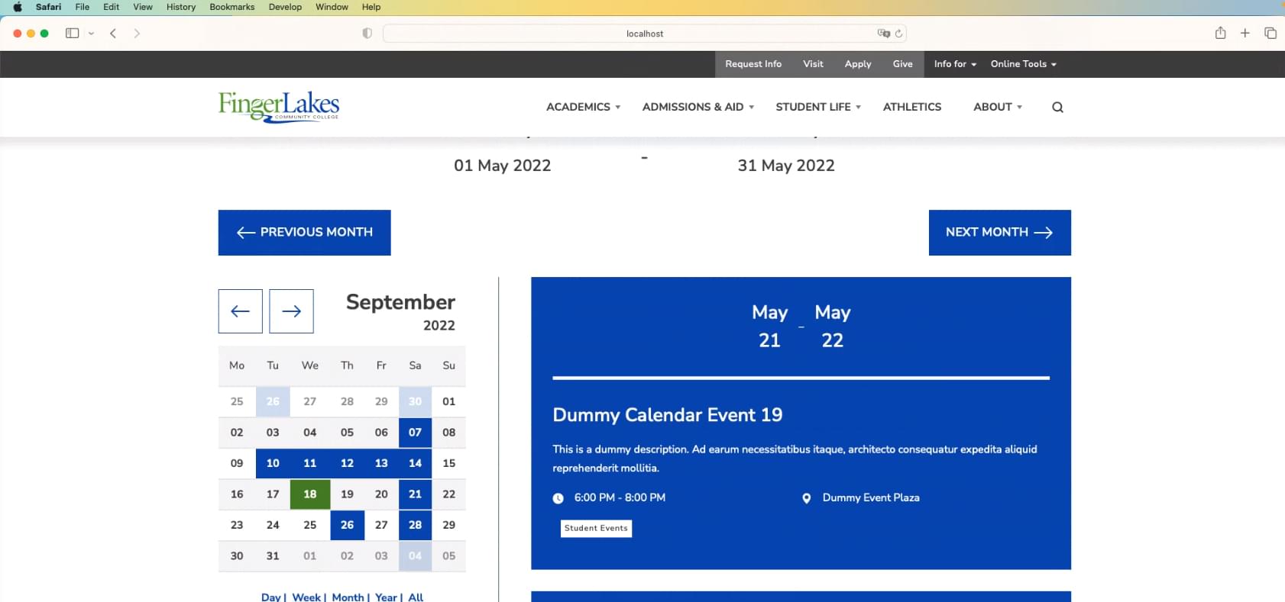The image size is (1285, 602).
Task: Switch to All view link
Action: tap(416, 597)
